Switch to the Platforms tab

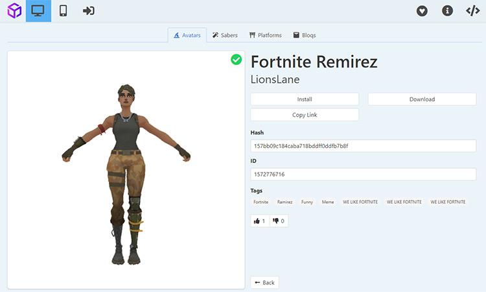(265, 35)
